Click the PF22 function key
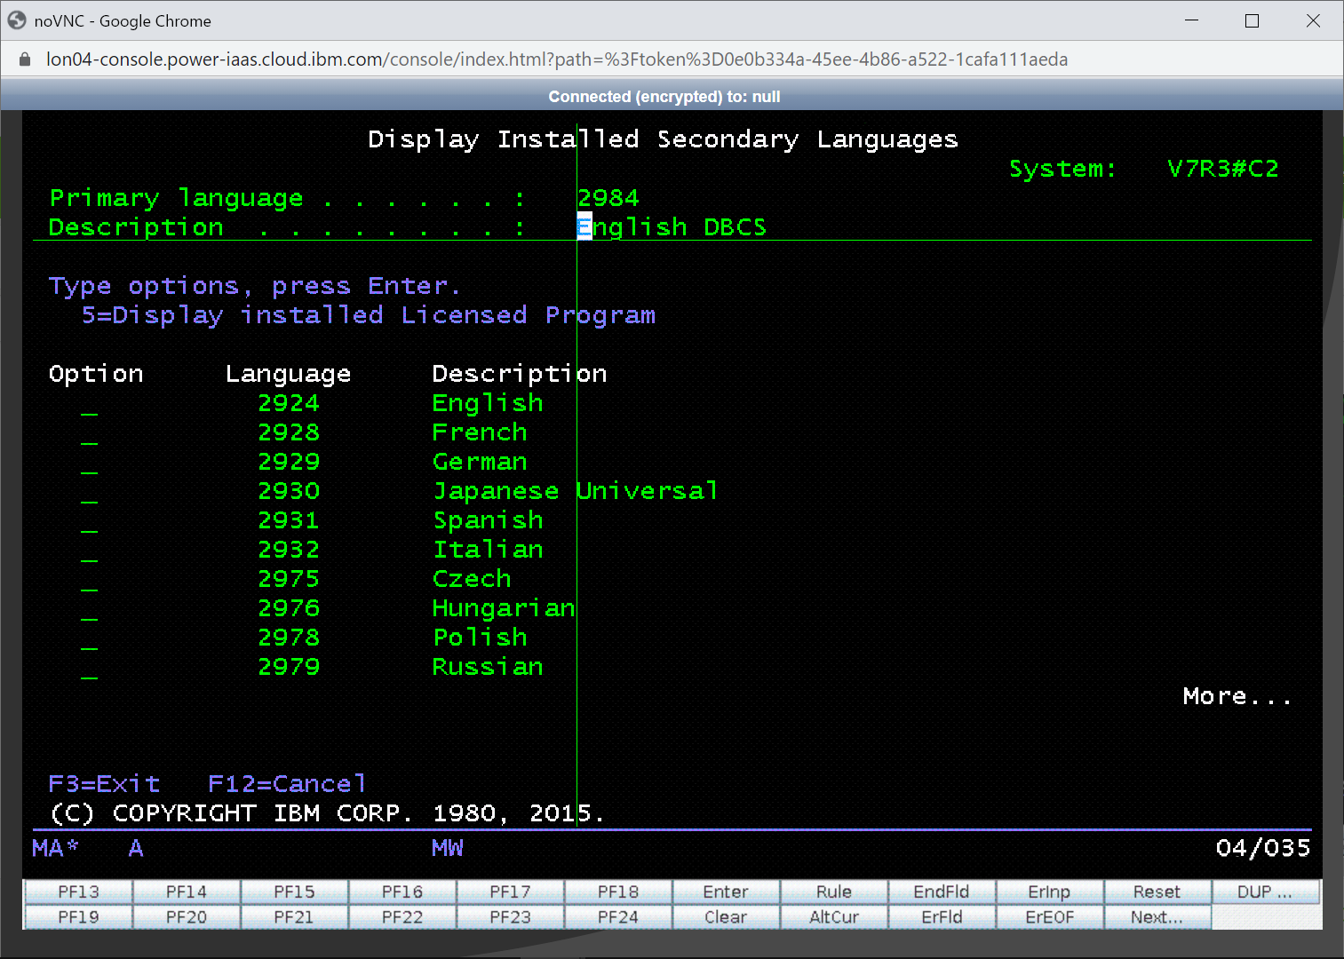This screenshot has height=959, width=1344. 402,917
